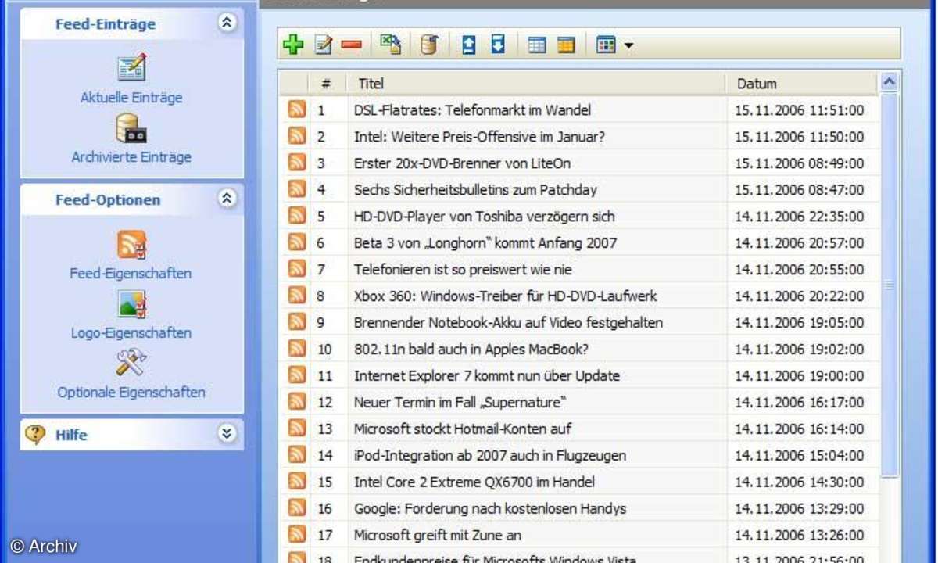Click RSS icon of row 13
Screen dimensions: 938x563
point(297,429)
